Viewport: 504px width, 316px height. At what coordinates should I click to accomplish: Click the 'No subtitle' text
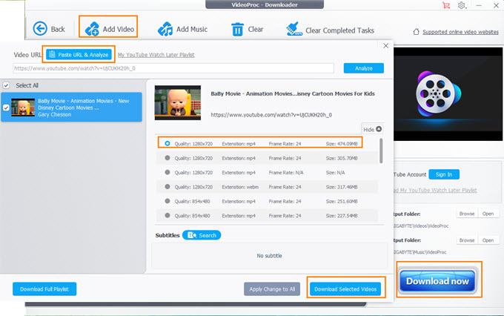[x=269, y=256]
